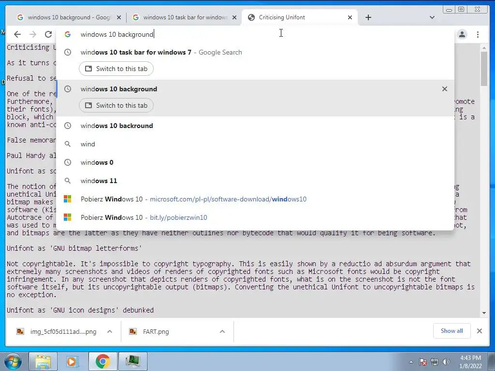Click the address bar text field
Viewport: 495px width, 371px height.
(x=256, y=34)
